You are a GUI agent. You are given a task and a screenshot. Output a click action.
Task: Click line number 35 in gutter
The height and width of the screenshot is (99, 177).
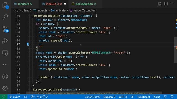point(18,77)
